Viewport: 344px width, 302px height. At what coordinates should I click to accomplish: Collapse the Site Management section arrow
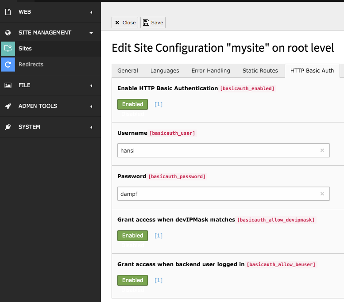[91, 33]
